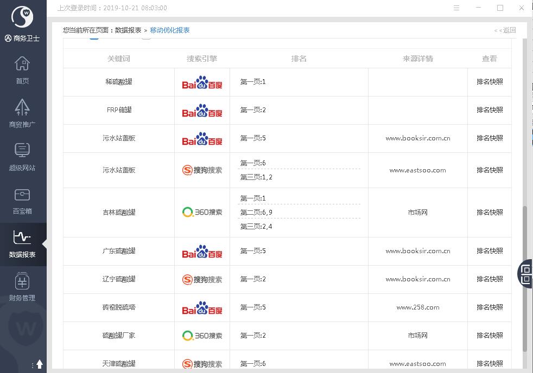The width and height of the screenshot is (533, 373).
Task: Click the 返回 back link
Action: [x=505, y=30]
